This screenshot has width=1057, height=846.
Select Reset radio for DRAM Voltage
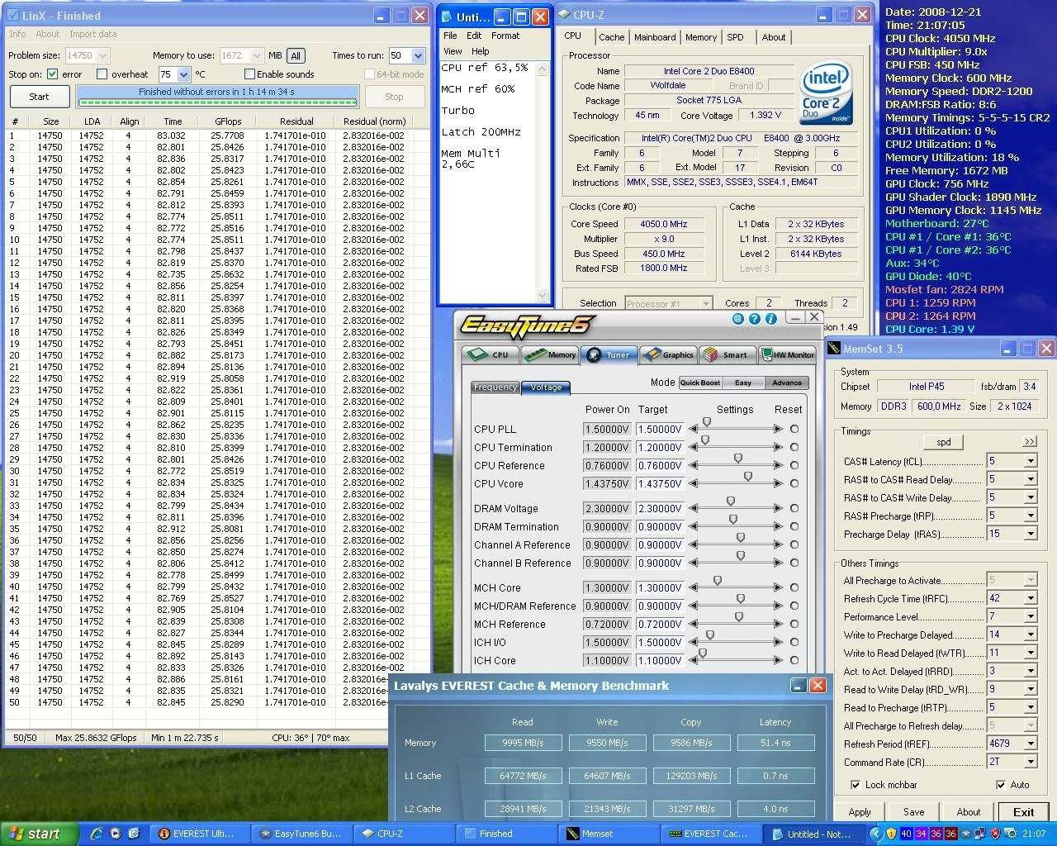(794, 509)
